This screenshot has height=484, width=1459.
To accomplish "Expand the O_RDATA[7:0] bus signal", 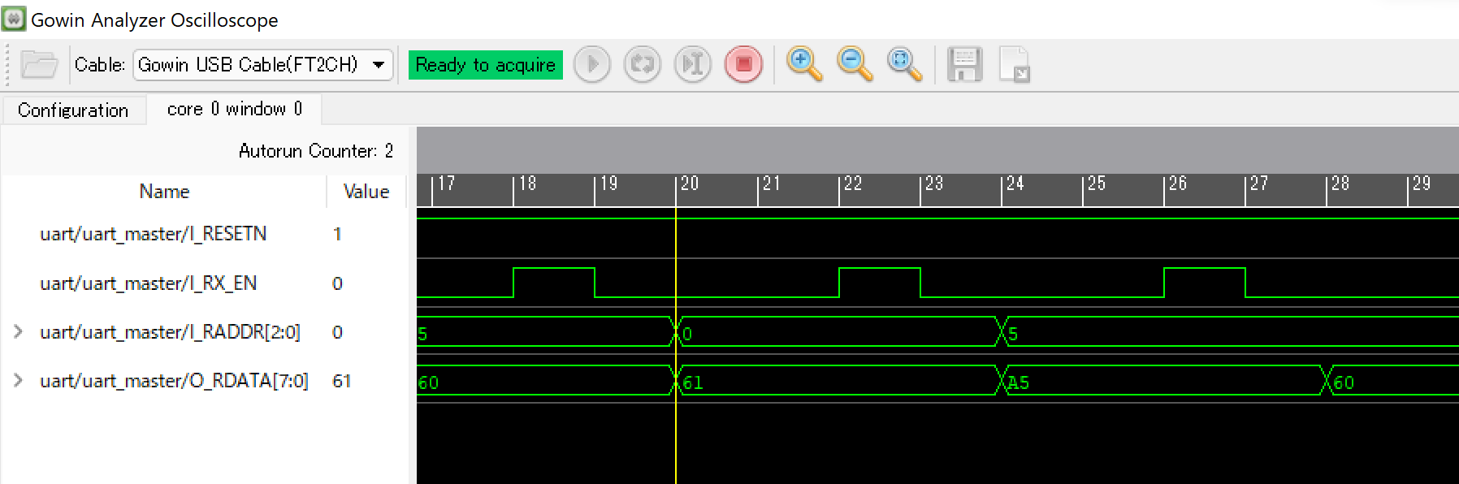I will tap(18, 381).
